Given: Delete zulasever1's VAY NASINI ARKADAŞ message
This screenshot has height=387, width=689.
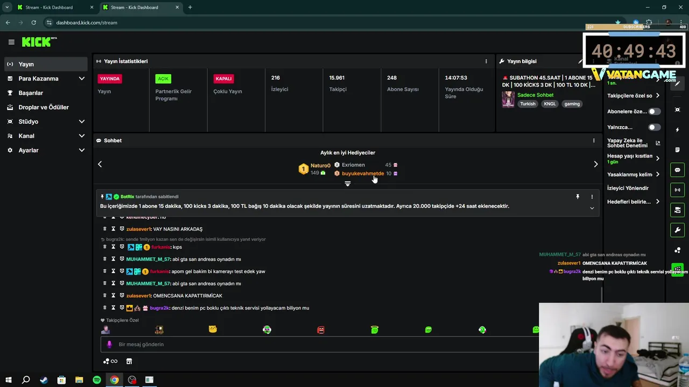Looking at the screenshot, I should pyautogui.click(x=105, y=229).
